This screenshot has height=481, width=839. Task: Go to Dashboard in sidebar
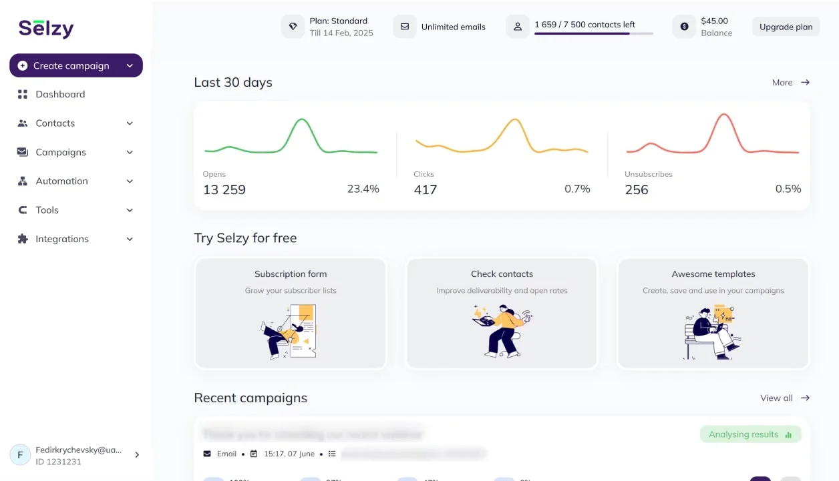click(x=60, y=94)
